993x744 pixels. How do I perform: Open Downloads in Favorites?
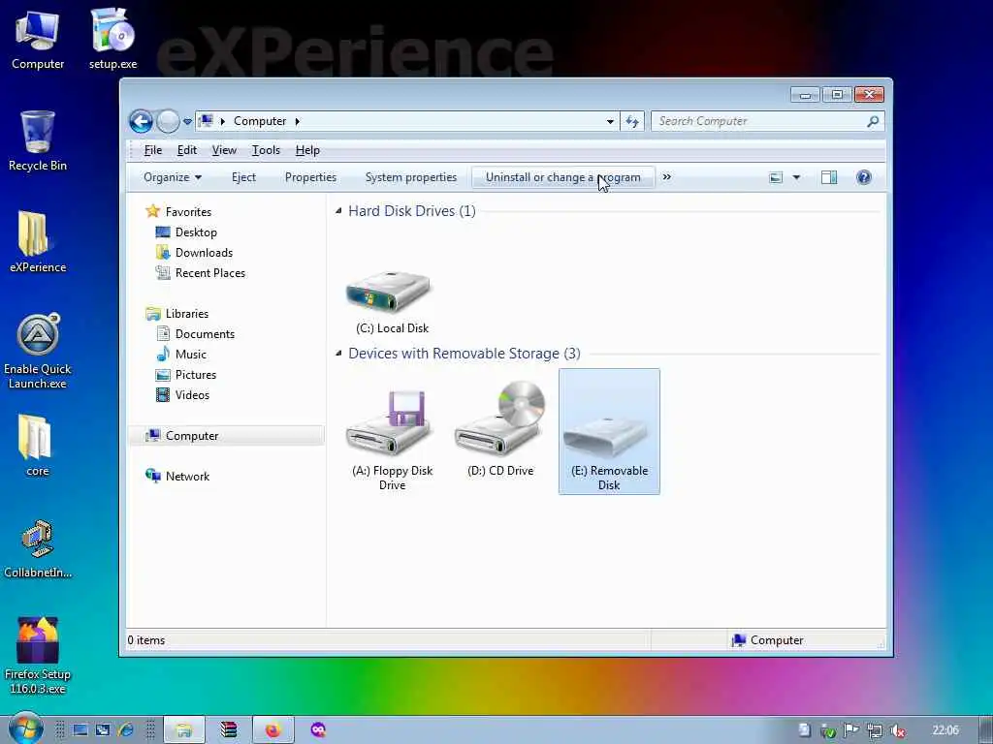pos(204,253)
